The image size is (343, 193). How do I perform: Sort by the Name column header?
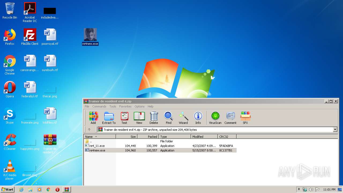(x=100, y=137)
